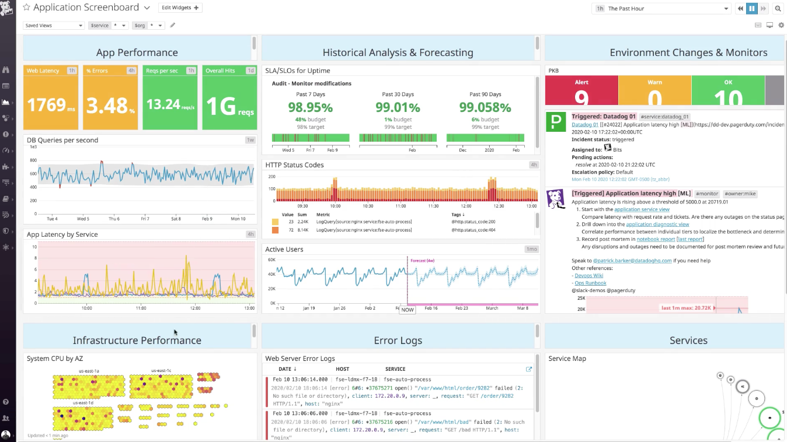Viewport: 787px width, 442px height.
Task: Open the Metrics gauge icon in sidebar
Action: pos(6,150)
